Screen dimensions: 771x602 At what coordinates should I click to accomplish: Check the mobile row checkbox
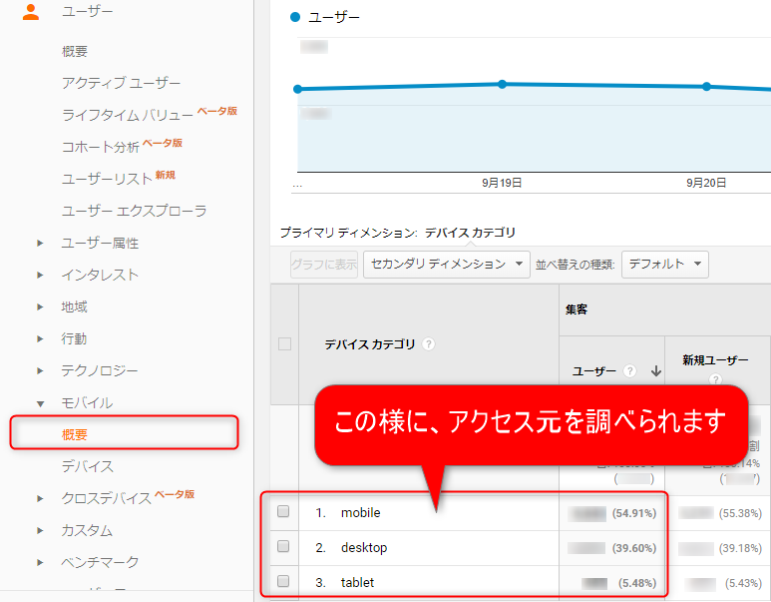tap(283, 511)
